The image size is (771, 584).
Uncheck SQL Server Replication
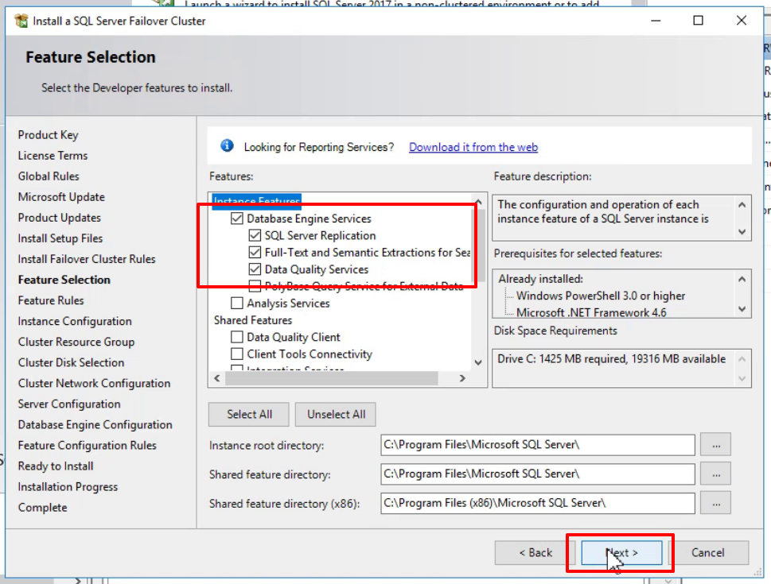[255, 235]
